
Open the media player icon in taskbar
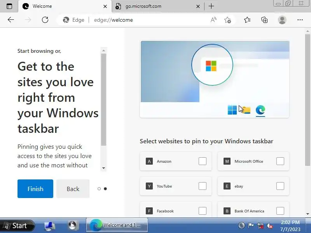tap(72, 226)
